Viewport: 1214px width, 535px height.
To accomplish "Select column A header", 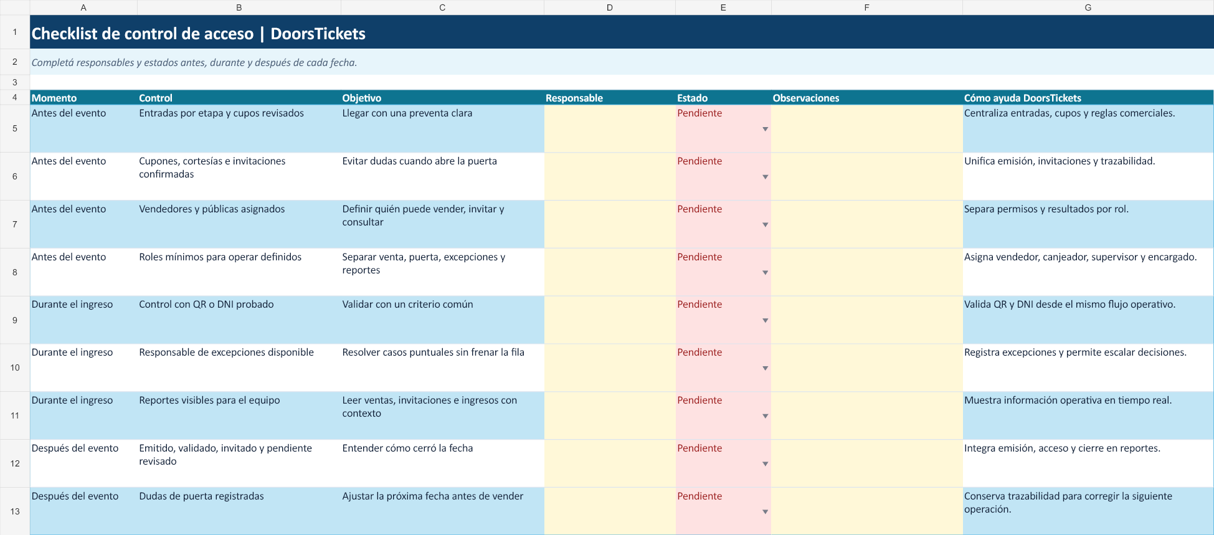I will pyautogui.click(x=83, y=7).
